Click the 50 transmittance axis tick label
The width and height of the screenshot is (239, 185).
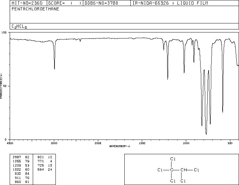[x=5, y=86]
